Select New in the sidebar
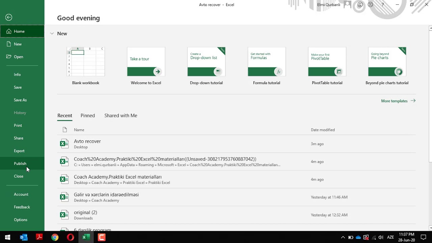Viewport: 432px width, 243px height. (22, 44)
